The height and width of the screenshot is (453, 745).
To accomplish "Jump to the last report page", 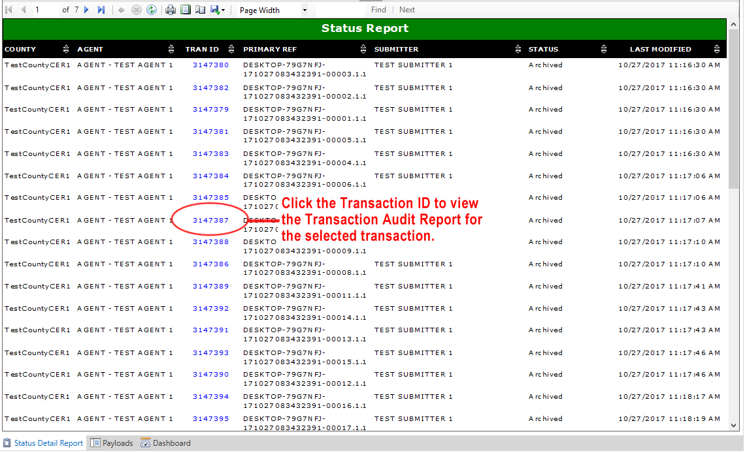I will tap(101, 10).
